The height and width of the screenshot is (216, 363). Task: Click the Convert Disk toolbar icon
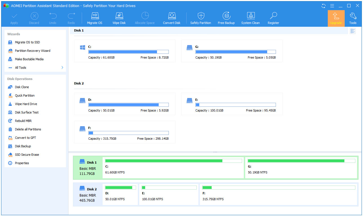pos(172,16)
